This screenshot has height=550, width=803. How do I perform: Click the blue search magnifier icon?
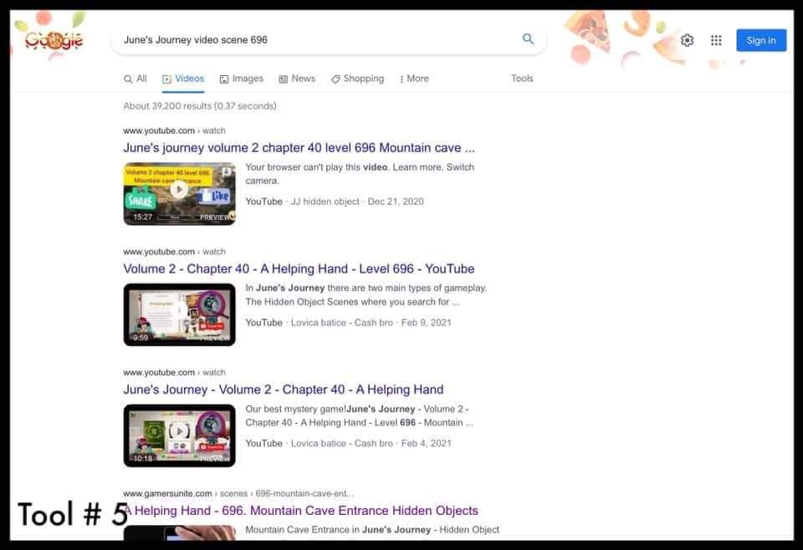pyautogui.click(x=528, y=39)
